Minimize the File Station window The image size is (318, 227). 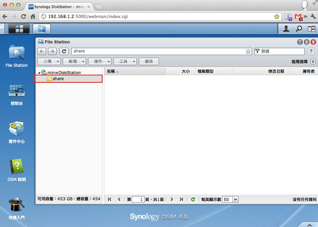pyautogui.click(x=300, y=42)
